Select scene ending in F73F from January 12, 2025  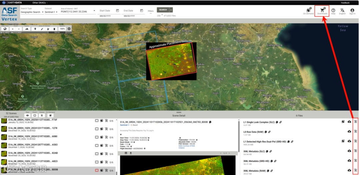point(33,120)
